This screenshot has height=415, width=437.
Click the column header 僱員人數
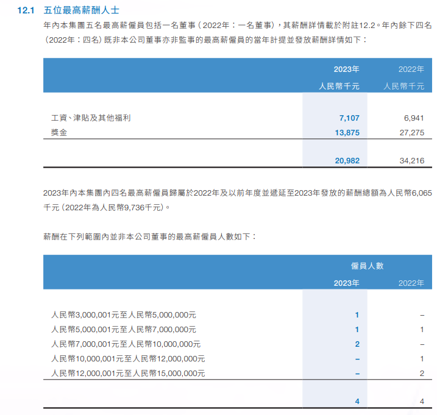(x=367, y=266)
